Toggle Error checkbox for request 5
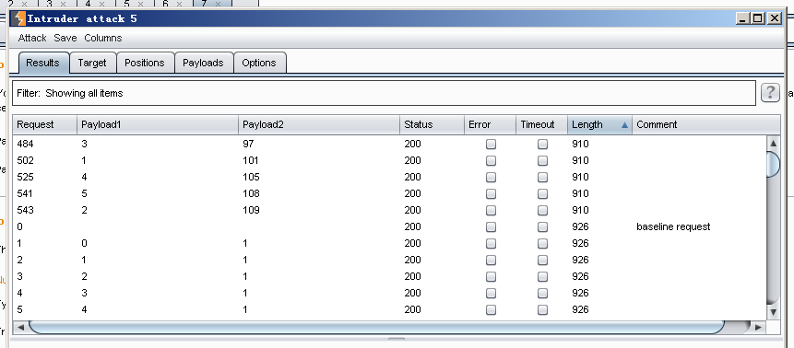The width and height of the screenshot is (794, 348). pos(491,309)
